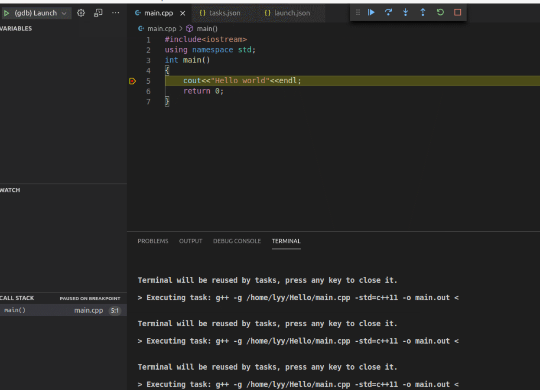Open the OUTPUT panel tab
Screen dimensions: 540x390
click(x=191, y=241)
